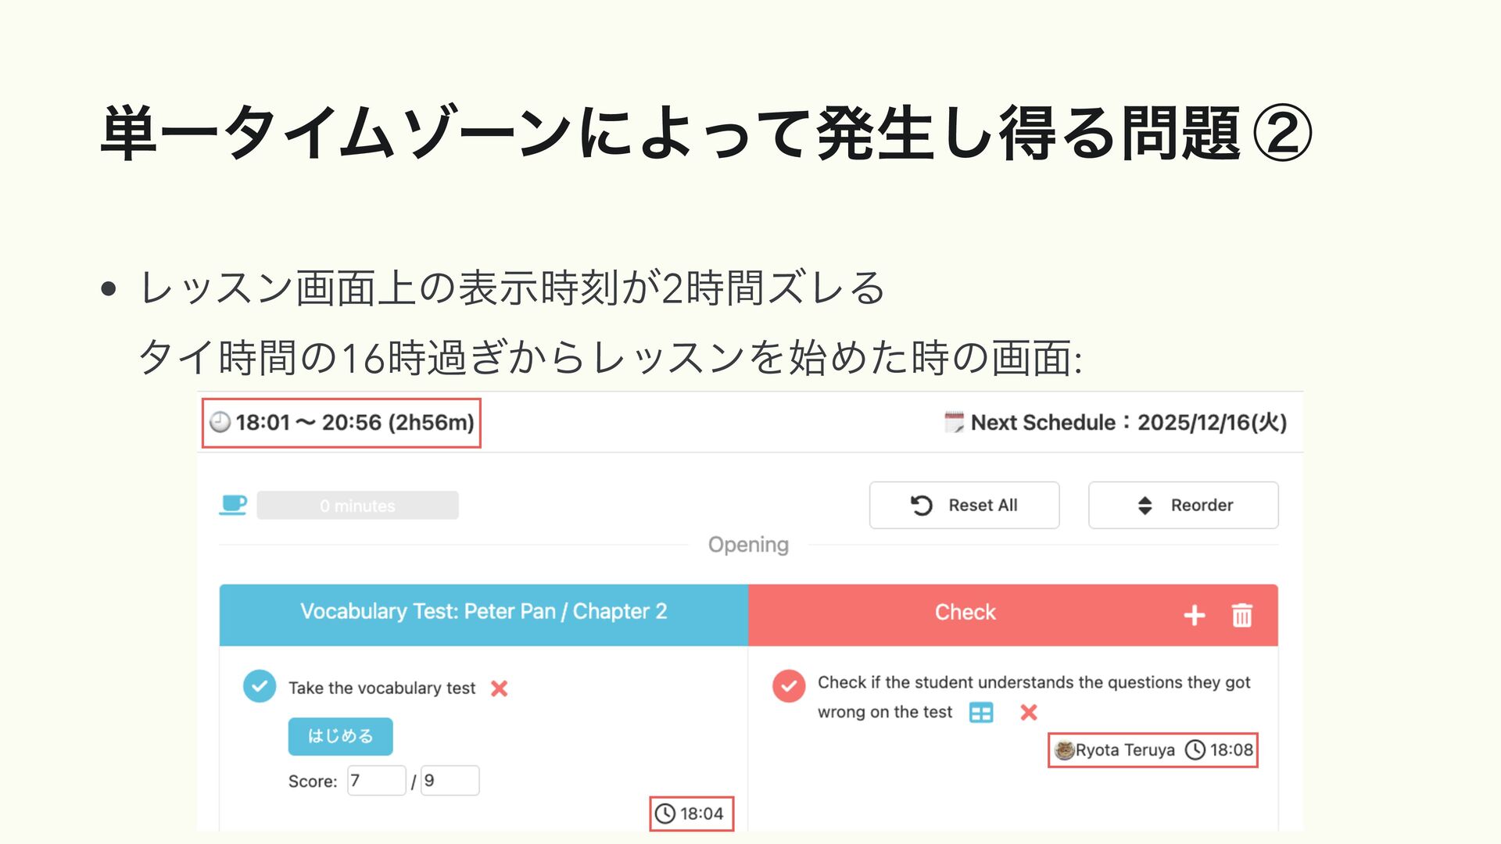Click red X beside Take the vocabulary test
The width and height of the screenshot is (1501, 844).
tap(499, 688)
